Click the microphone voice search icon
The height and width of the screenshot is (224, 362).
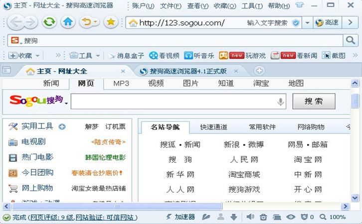click(281, 102)
